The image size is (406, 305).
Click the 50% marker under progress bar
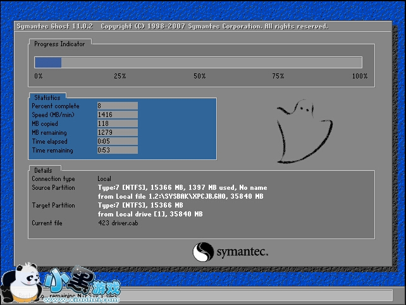[x=199, y=76]
